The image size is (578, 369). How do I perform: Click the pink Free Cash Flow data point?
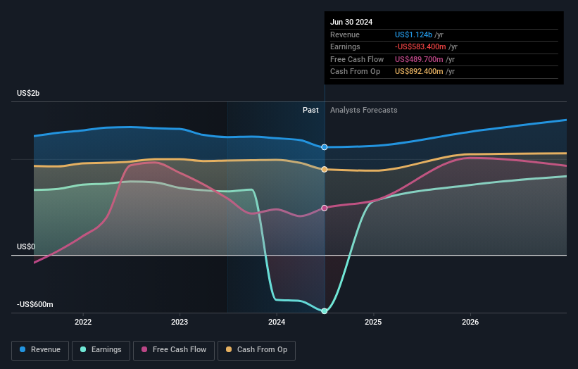tap(325, 208)
